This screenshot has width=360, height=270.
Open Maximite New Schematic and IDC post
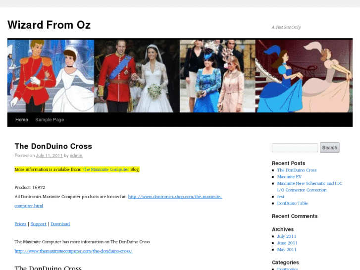pos(309,187)
